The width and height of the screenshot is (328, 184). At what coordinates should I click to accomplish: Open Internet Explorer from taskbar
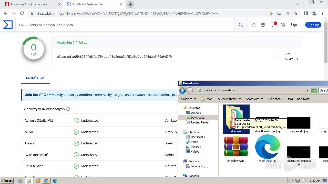[x=20, y=181]
